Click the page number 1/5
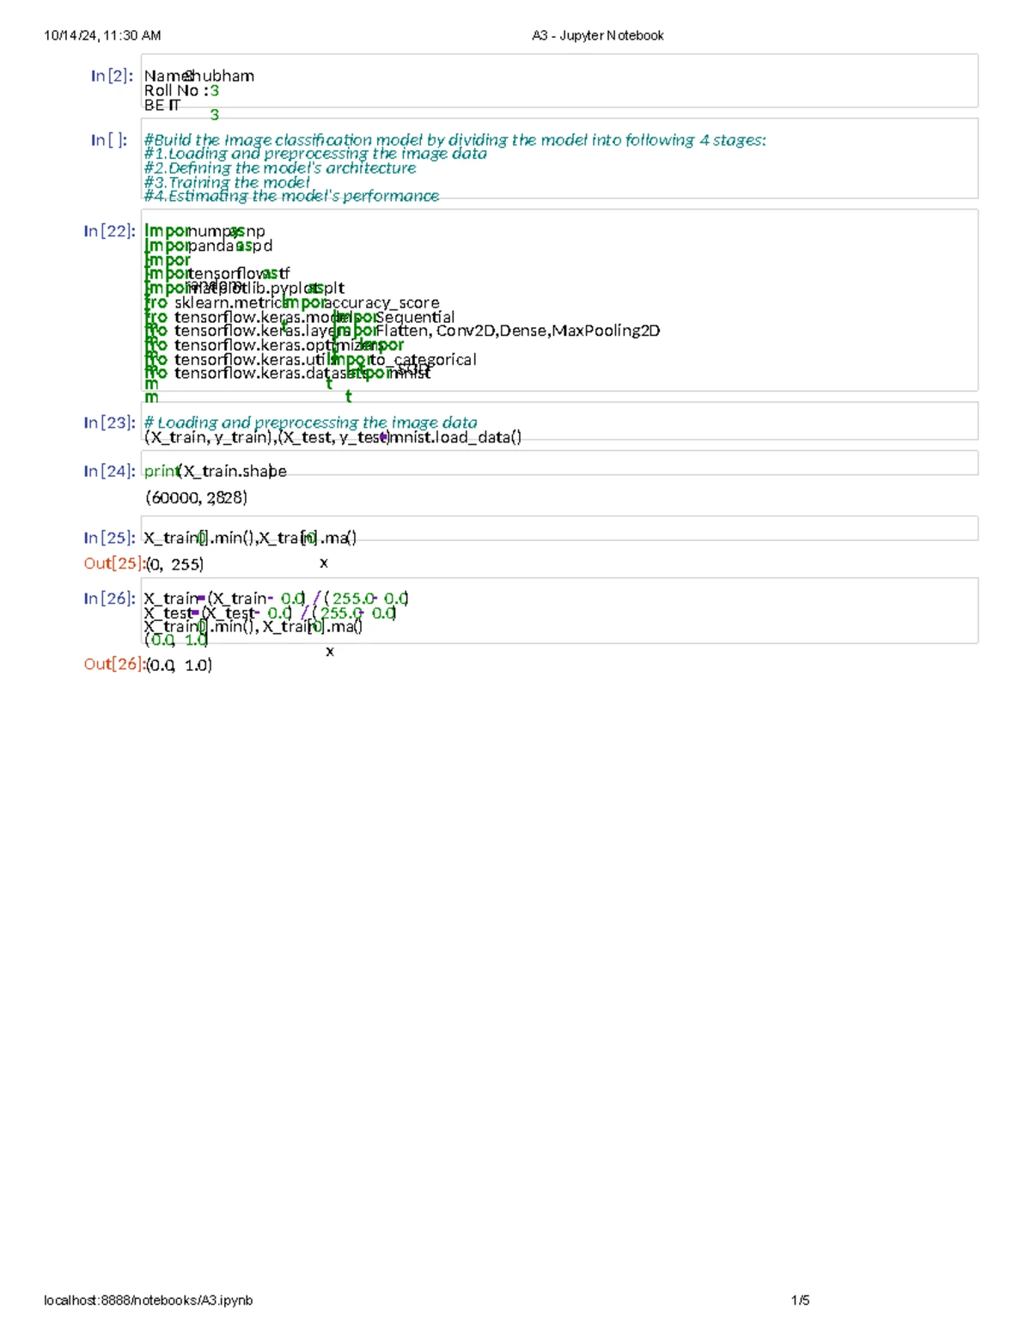This screenshot has height=1334, width=1031. [800, 1300]
